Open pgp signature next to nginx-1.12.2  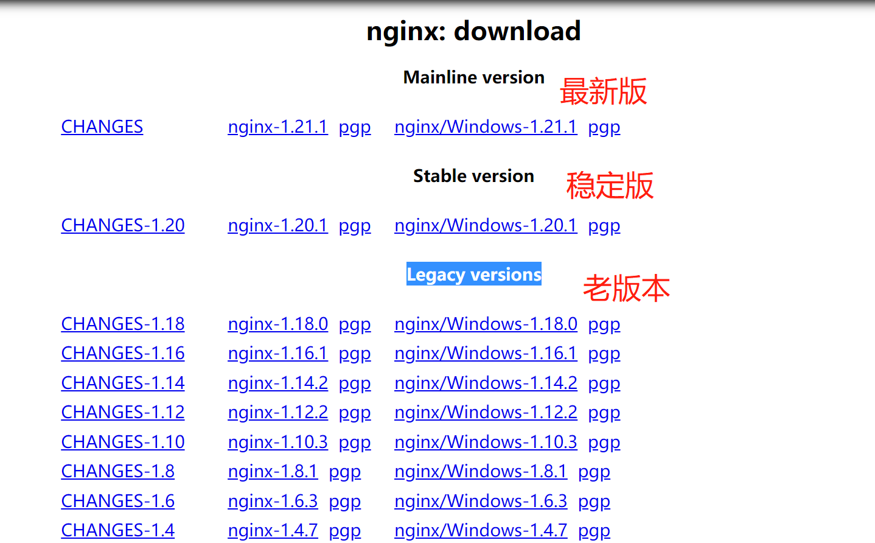pos(355,412)
